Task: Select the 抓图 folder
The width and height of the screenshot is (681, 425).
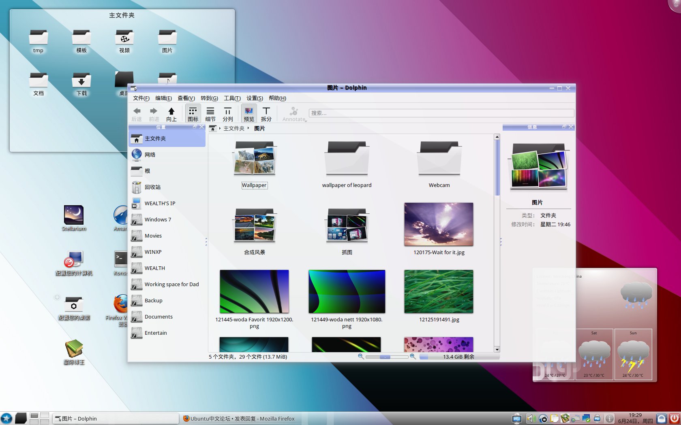Action: click(347, 232)
